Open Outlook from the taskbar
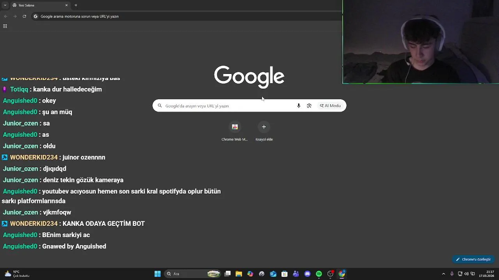Image resolution: width=499 pixels, height=280 pixels. 273,274
